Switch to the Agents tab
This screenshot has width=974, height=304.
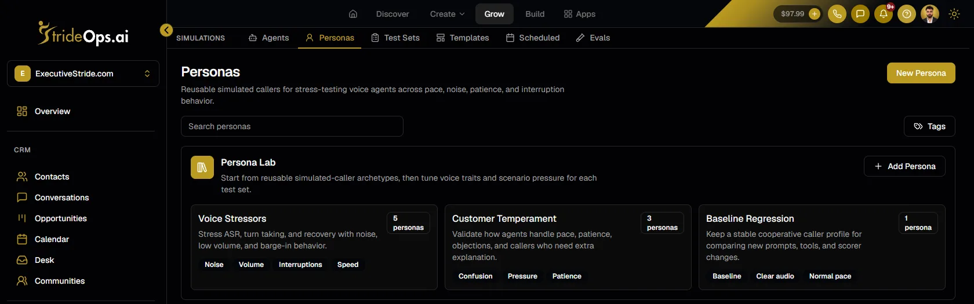(x=268, y=38)
